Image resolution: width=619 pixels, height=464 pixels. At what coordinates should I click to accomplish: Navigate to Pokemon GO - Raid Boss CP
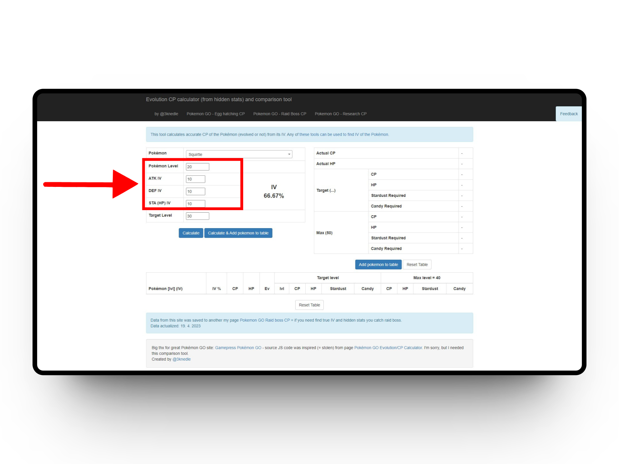280,114
